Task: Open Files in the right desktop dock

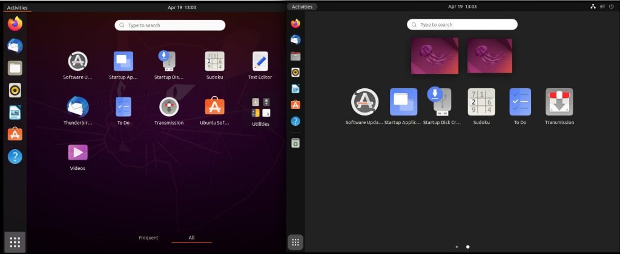Action: tap(295, 56)
